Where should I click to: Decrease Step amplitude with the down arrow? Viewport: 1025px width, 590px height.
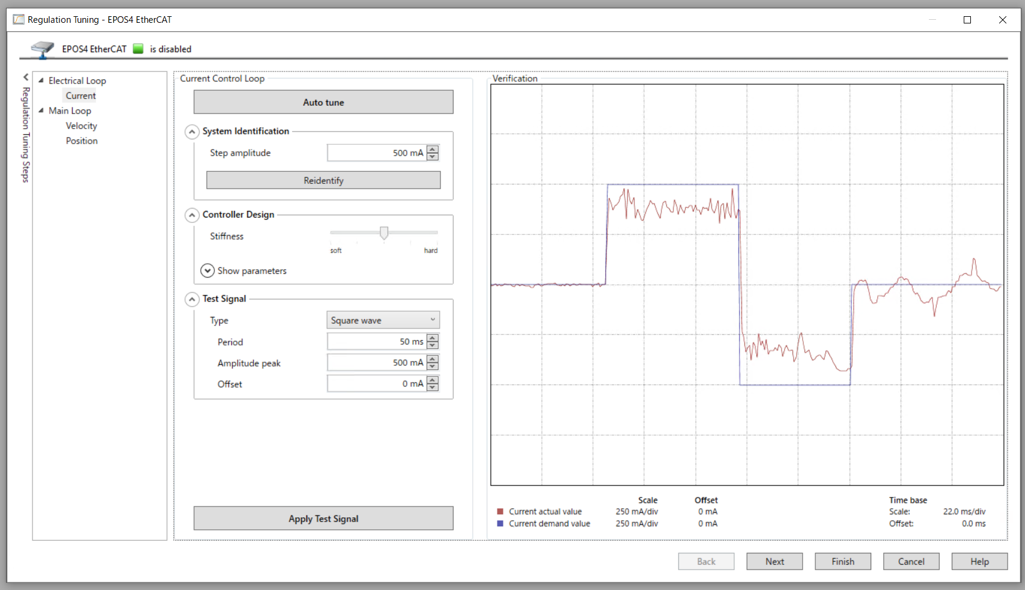433,157
